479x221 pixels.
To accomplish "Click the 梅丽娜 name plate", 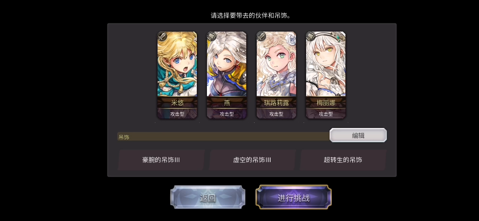I will coord(326,103).
